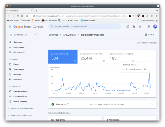Go back with Firefox back arrow
This screenshot has width=165, height=127.
pos(9,16)
